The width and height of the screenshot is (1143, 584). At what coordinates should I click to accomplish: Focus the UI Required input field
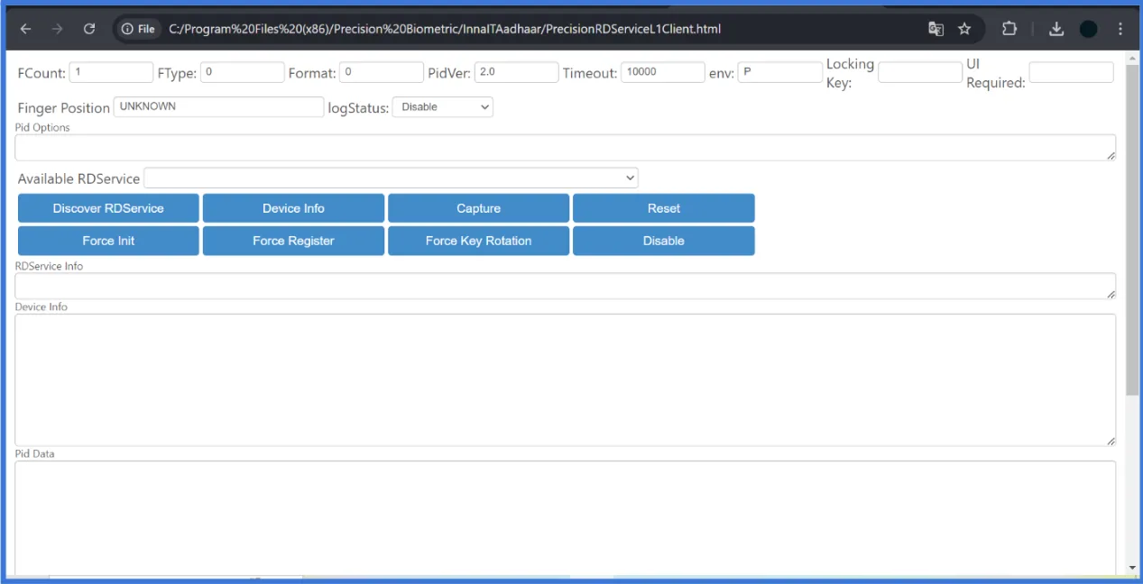tap(1071, 72)
